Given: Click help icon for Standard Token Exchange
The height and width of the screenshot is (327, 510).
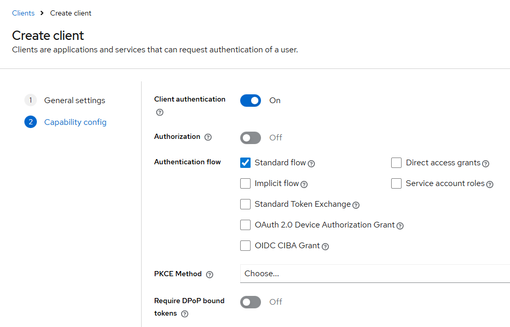Looking at the screenshot, I should click(356, 205).
